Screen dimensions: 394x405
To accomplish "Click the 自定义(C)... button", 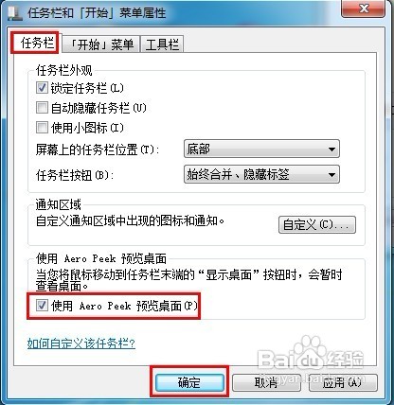I will (317, 224).
